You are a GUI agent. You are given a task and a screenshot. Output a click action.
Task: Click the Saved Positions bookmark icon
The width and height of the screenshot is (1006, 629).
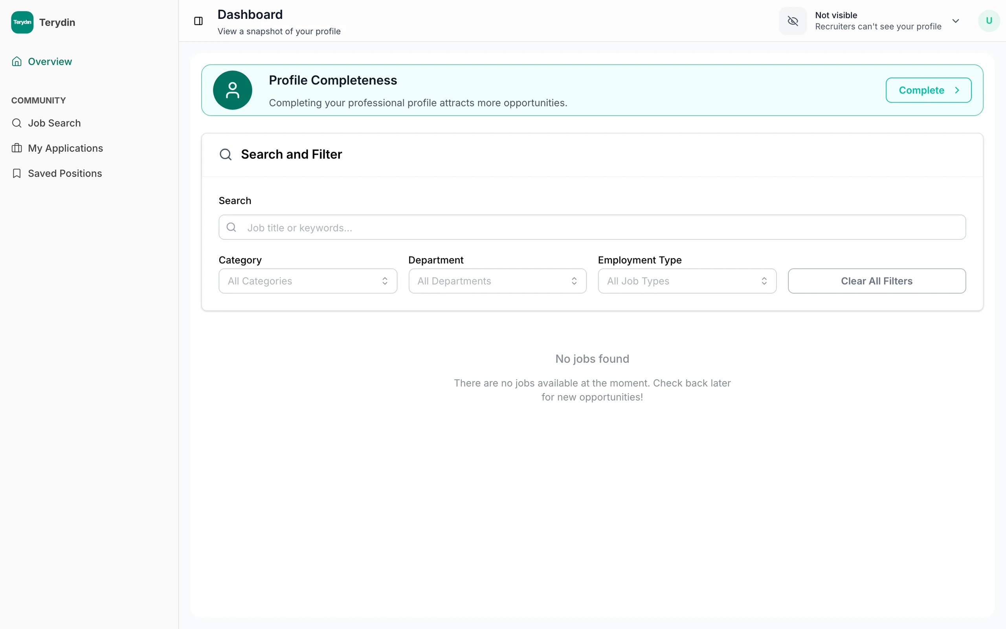[x=17, y=173]
